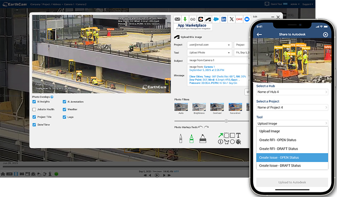Select the polygon markup tool

pyautogui.click(x=226, y=142)
